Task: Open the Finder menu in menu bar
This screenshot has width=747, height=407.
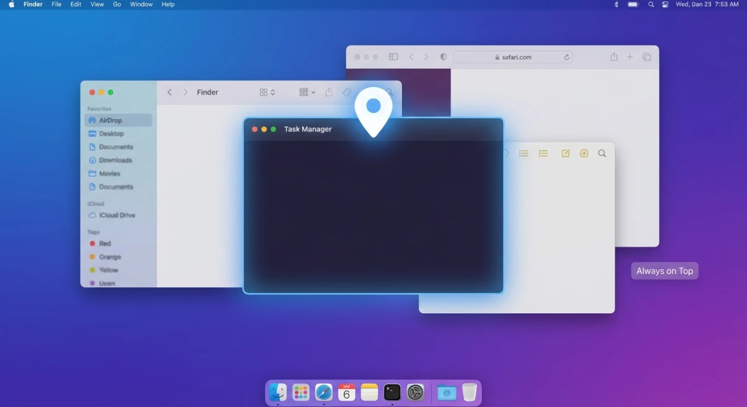Action: [33, 4]
